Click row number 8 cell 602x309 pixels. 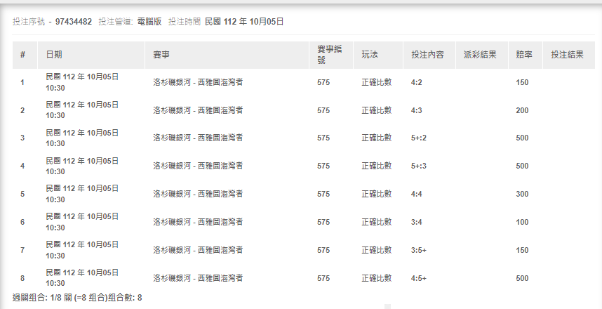click(x=22, y=278)
